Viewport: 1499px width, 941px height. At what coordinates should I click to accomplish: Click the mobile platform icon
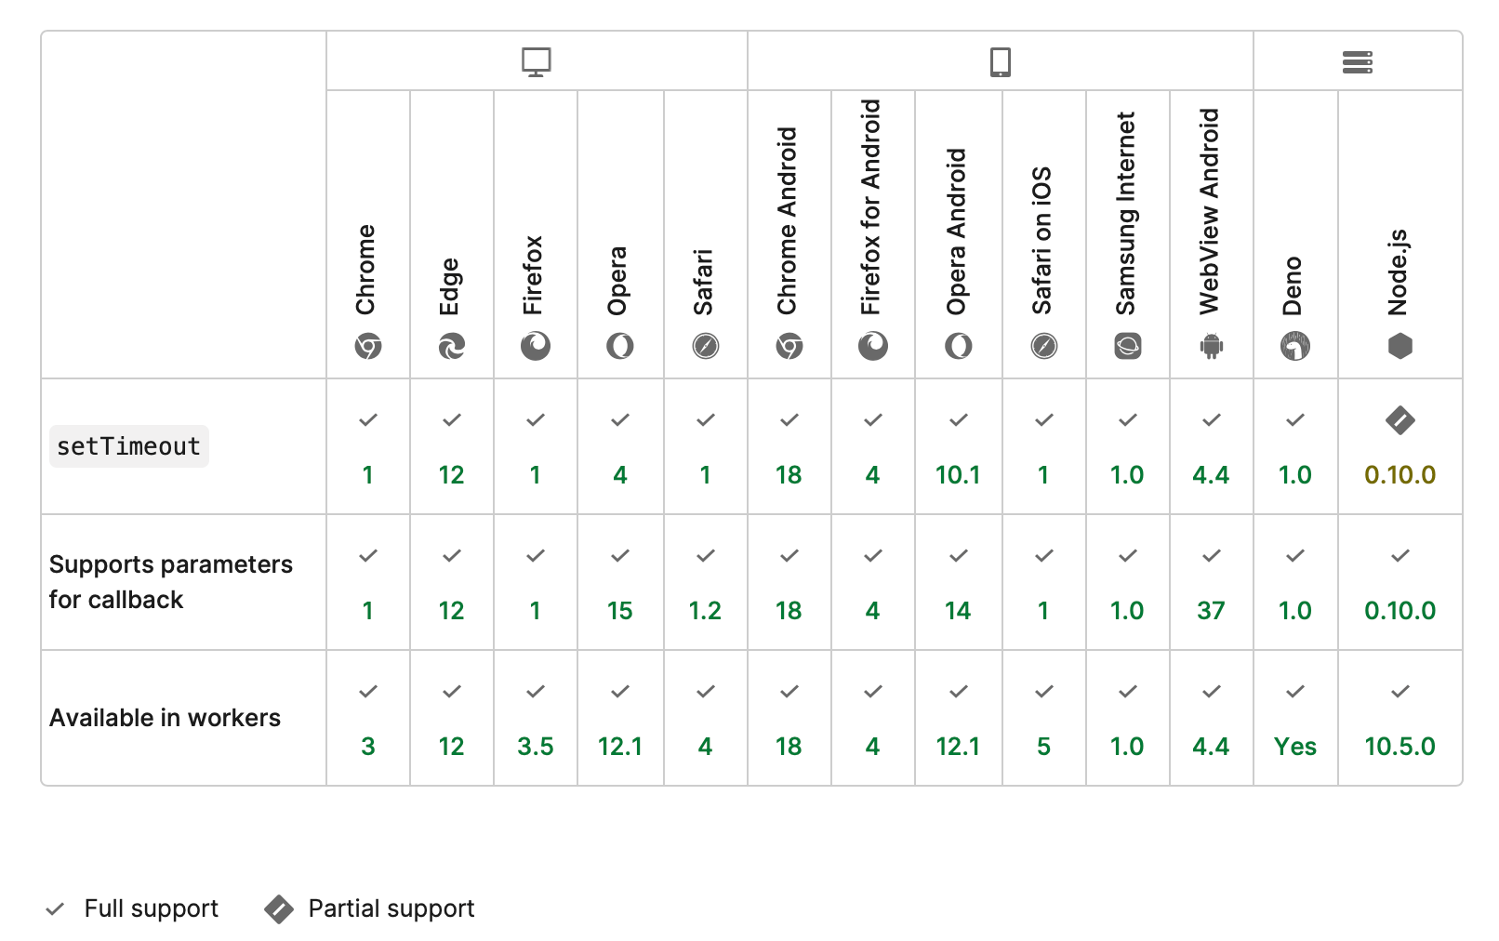coord(1000,61)
